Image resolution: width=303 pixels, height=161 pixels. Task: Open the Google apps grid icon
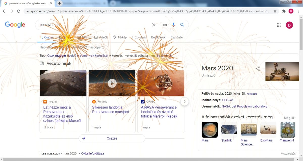[279, 25]
